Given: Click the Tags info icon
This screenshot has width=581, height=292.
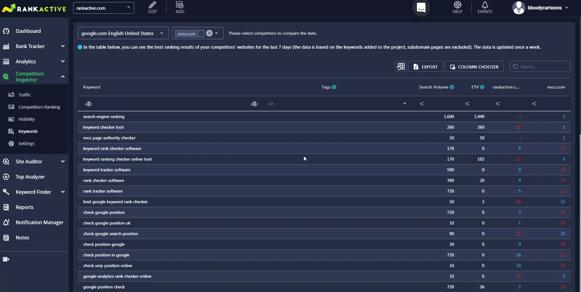Looking at the screenshot, I should point(334,87).
